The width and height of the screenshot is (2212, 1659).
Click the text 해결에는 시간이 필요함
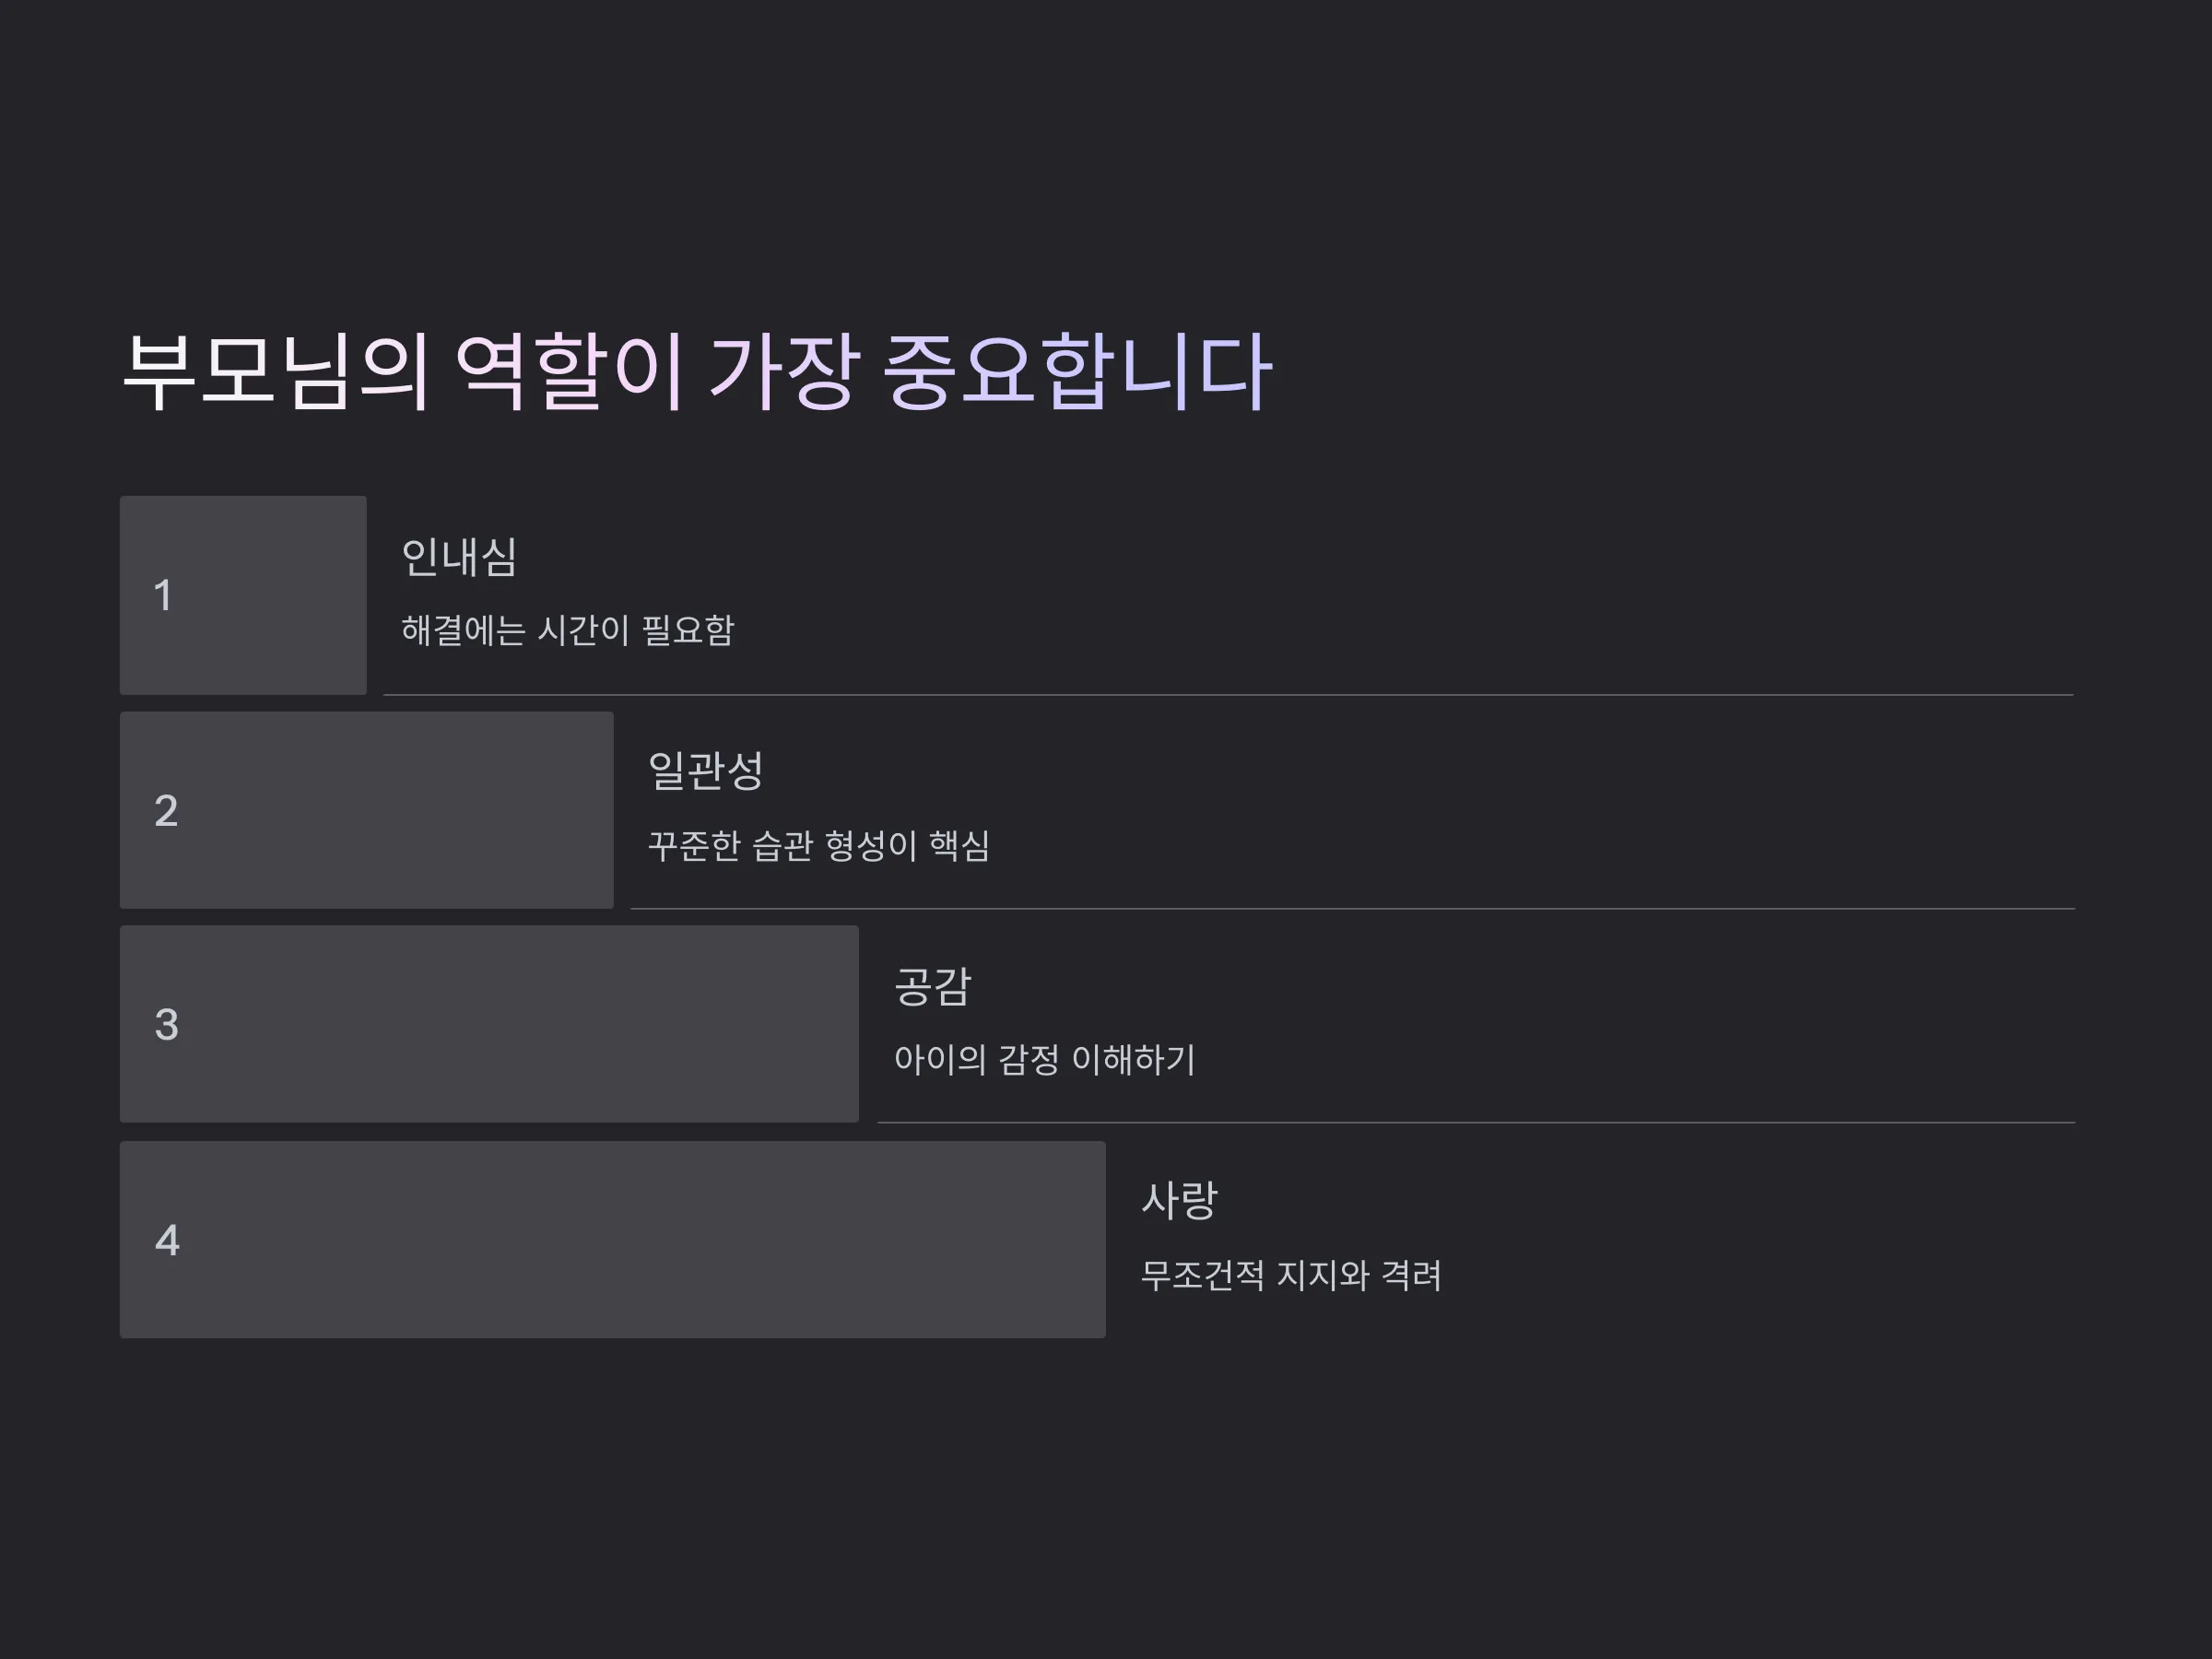[568, 630]
